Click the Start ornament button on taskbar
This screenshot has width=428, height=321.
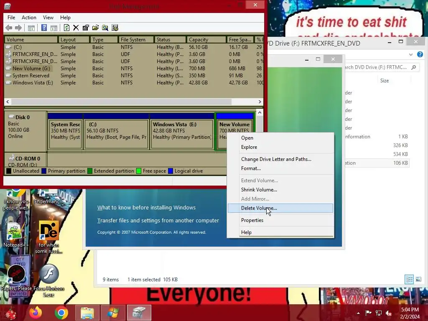[11, 313]
